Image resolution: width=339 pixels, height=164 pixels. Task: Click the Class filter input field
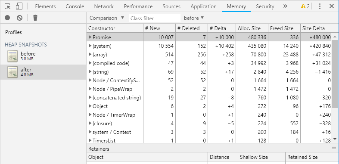pos(154,18)
